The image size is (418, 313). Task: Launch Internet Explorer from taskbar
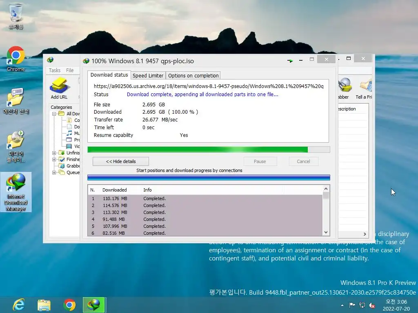(x=19, y=305)
